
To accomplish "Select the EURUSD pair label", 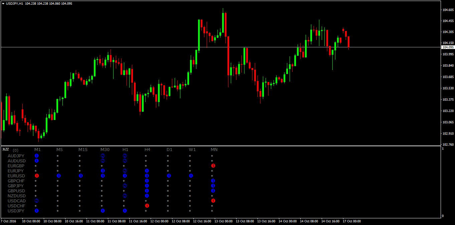I will (16, 176).
